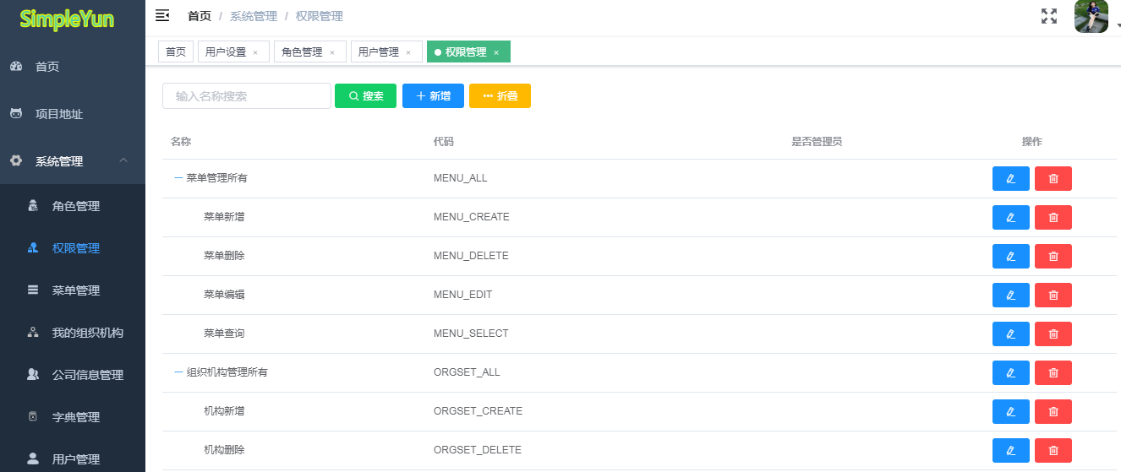Click the yellow 折叠 button

500,95
